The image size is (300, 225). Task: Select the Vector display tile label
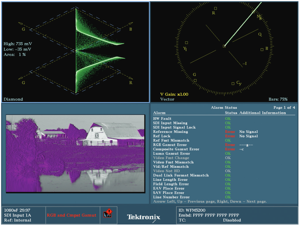[x=167, y=99]
